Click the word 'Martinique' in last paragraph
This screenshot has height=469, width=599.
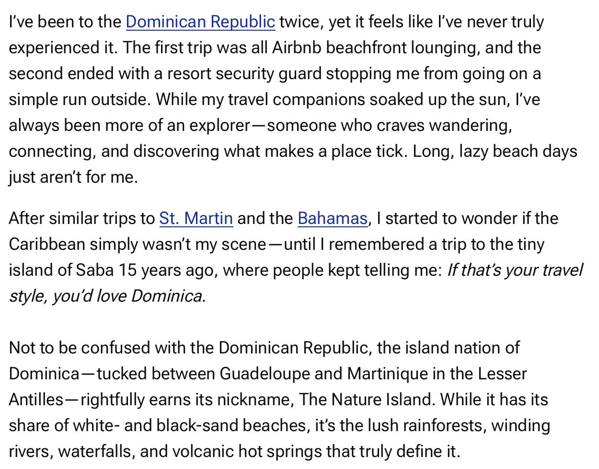[387, 374]
